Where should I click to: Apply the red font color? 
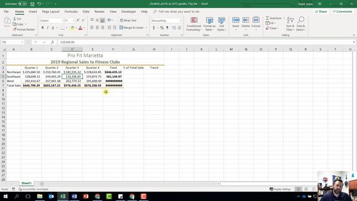point(80,28)
